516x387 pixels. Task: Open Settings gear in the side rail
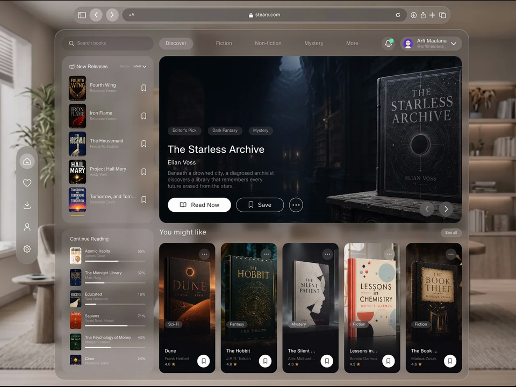pos(27,249)
